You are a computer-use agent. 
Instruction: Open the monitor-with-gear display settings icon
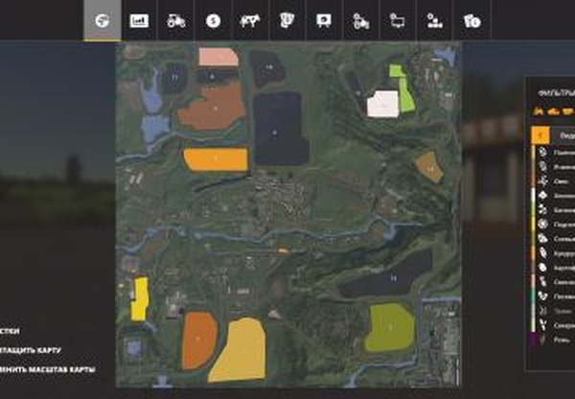coord(398,20)
